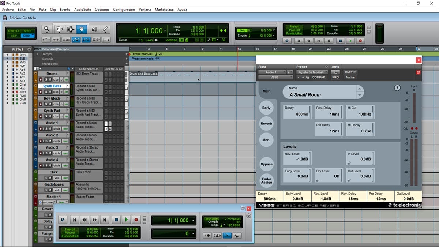Click Record in the main toolbar transport
Screen dimensions: 439x247
(x=360, y=41)
